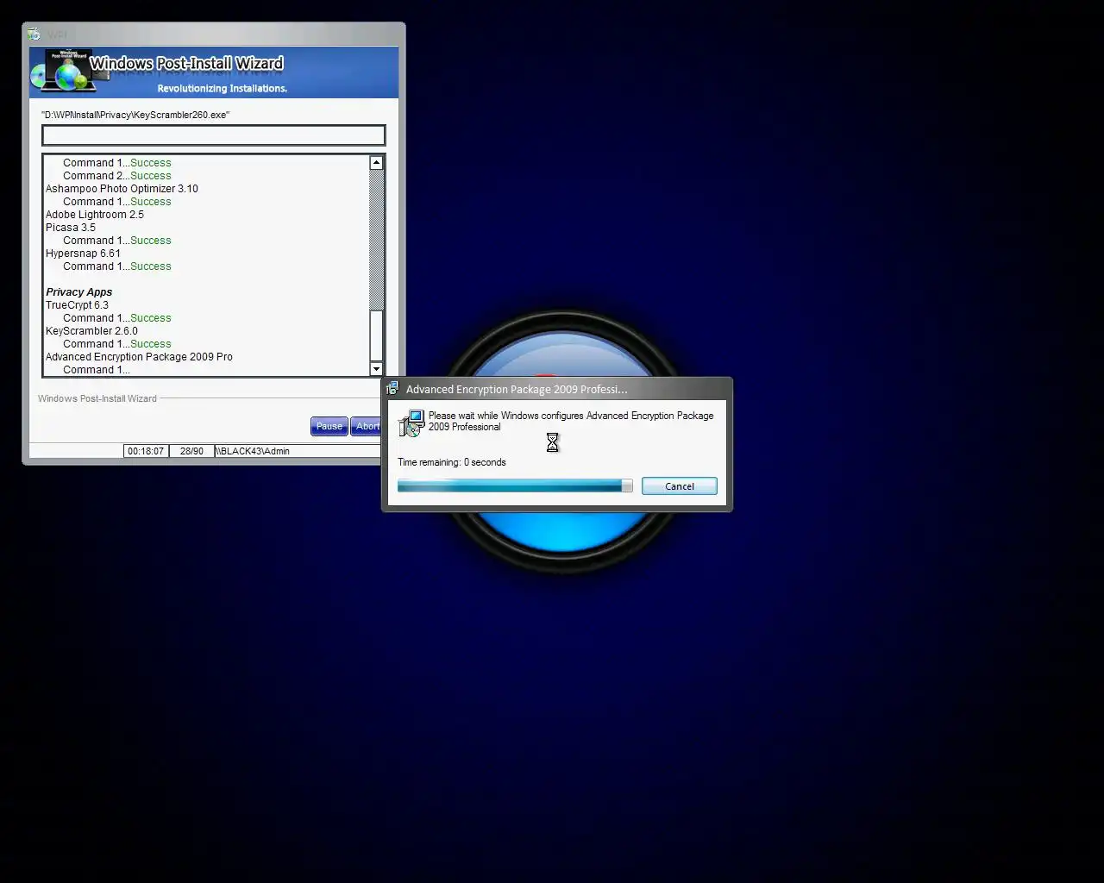
Task: Cancel the Advanced Encryption Package installation
Action: (x=679, y=486)
